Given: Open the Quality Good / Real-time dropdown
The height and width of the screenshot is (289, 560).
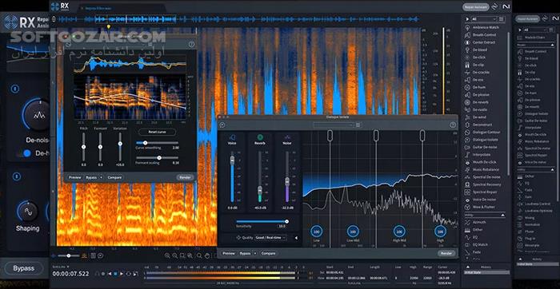Looking at the screenshot, I should 270,238.
